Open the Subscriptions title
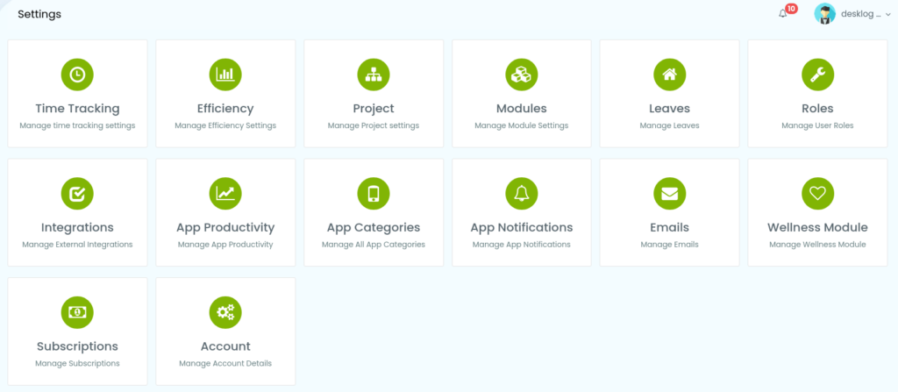The image size is (898, 392). click(x=77, y=346)
